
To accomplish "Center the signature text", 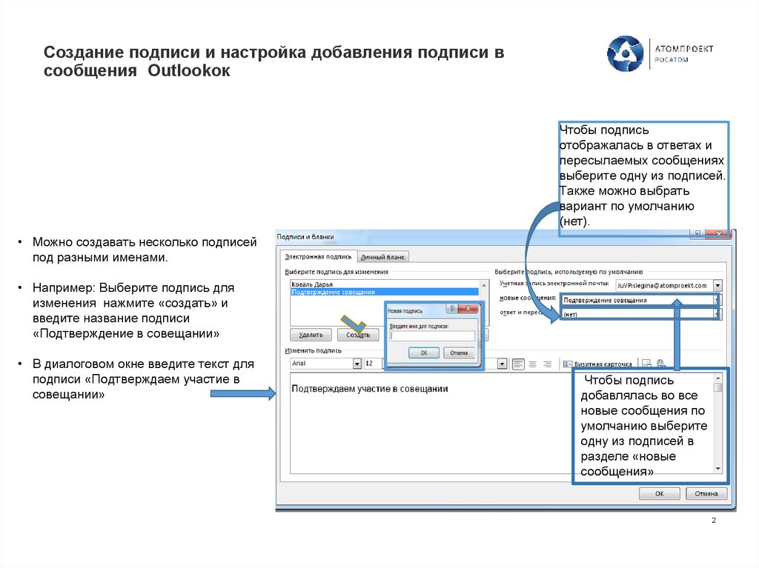I will (532, 364).
